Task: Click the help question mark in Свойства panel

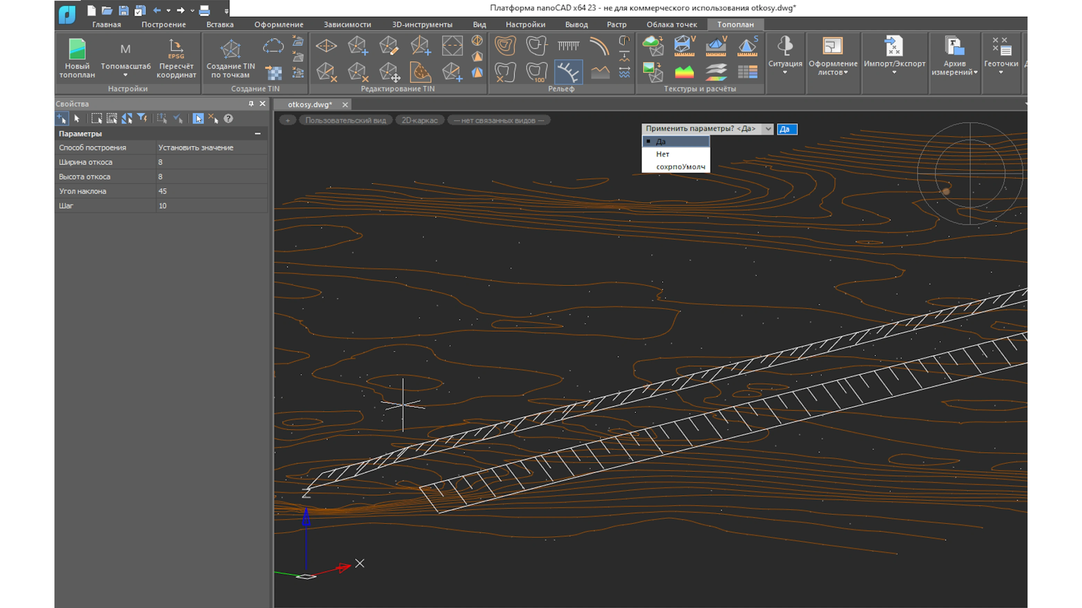Action: (228, 119)
